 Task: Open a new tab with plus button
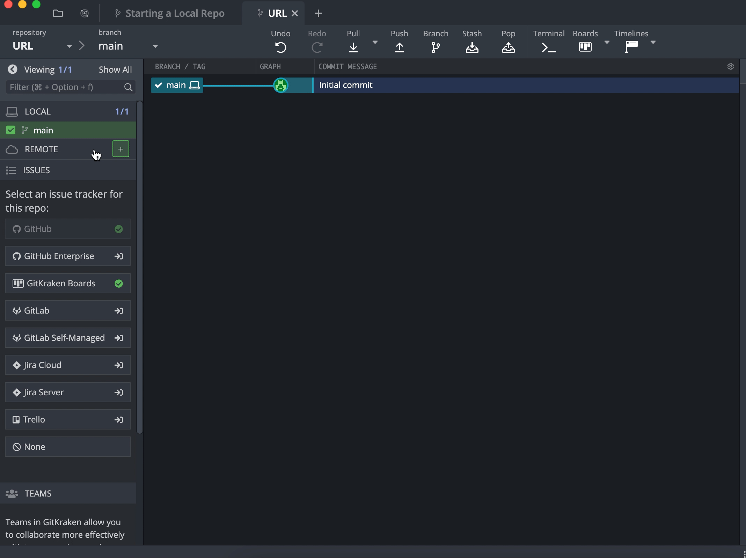[x=318, y=13]
